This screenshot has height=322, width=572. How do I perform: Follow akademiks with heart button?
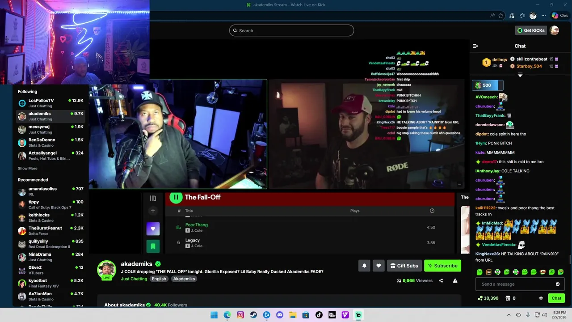[379, 266]
